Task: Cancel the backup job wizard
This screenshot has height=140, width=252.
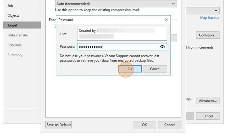Action: [x=208, y=116]
